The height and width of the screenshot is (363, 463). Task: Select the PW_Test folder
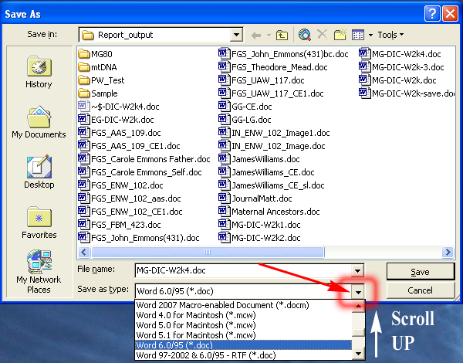(101, 80)
